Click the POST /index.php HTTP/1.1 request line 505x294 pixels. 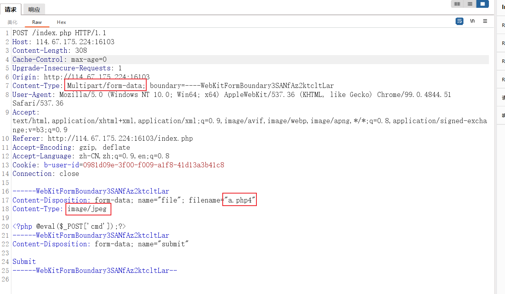pos(59,33)
